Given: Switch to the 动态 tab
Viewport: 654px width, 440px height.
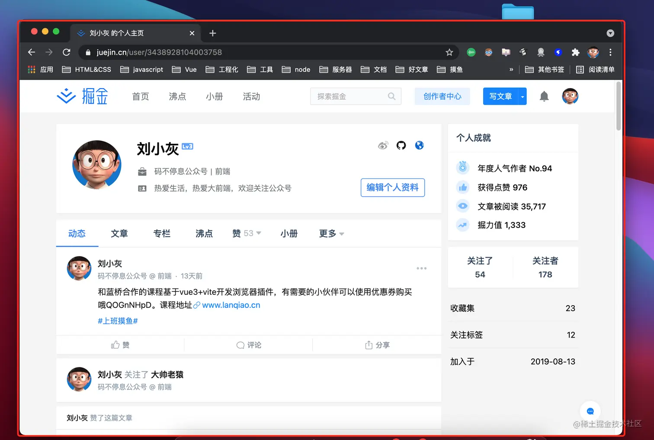Looking at the screenshot, I should 77,233.
